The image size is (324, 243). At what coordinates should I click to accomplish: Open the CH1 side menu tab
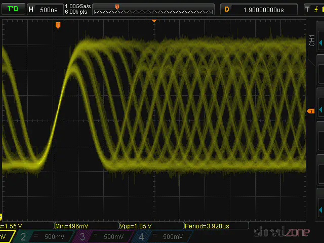(x=312, y=40)
